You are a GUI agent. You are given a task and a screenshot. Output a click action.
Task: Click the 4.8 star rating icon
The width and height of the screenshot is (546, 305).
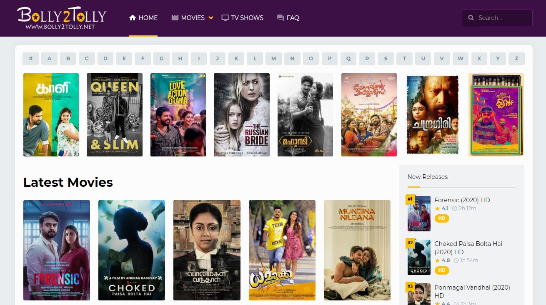pos(437,260)
